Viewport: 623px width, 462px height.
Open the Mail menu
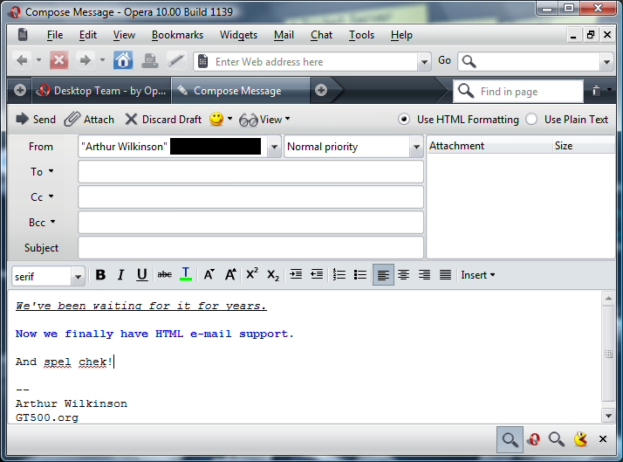pyautogui.click(x=284, y=35)
